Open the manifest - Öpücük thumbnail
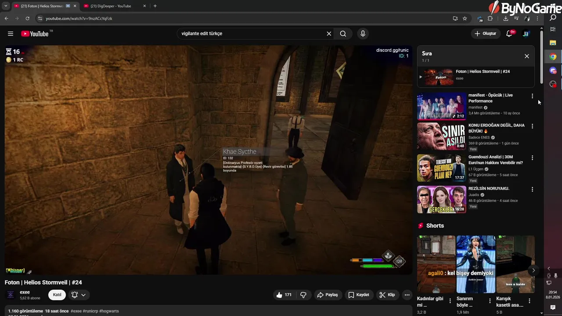562x316 pixels. coord(441,106)
